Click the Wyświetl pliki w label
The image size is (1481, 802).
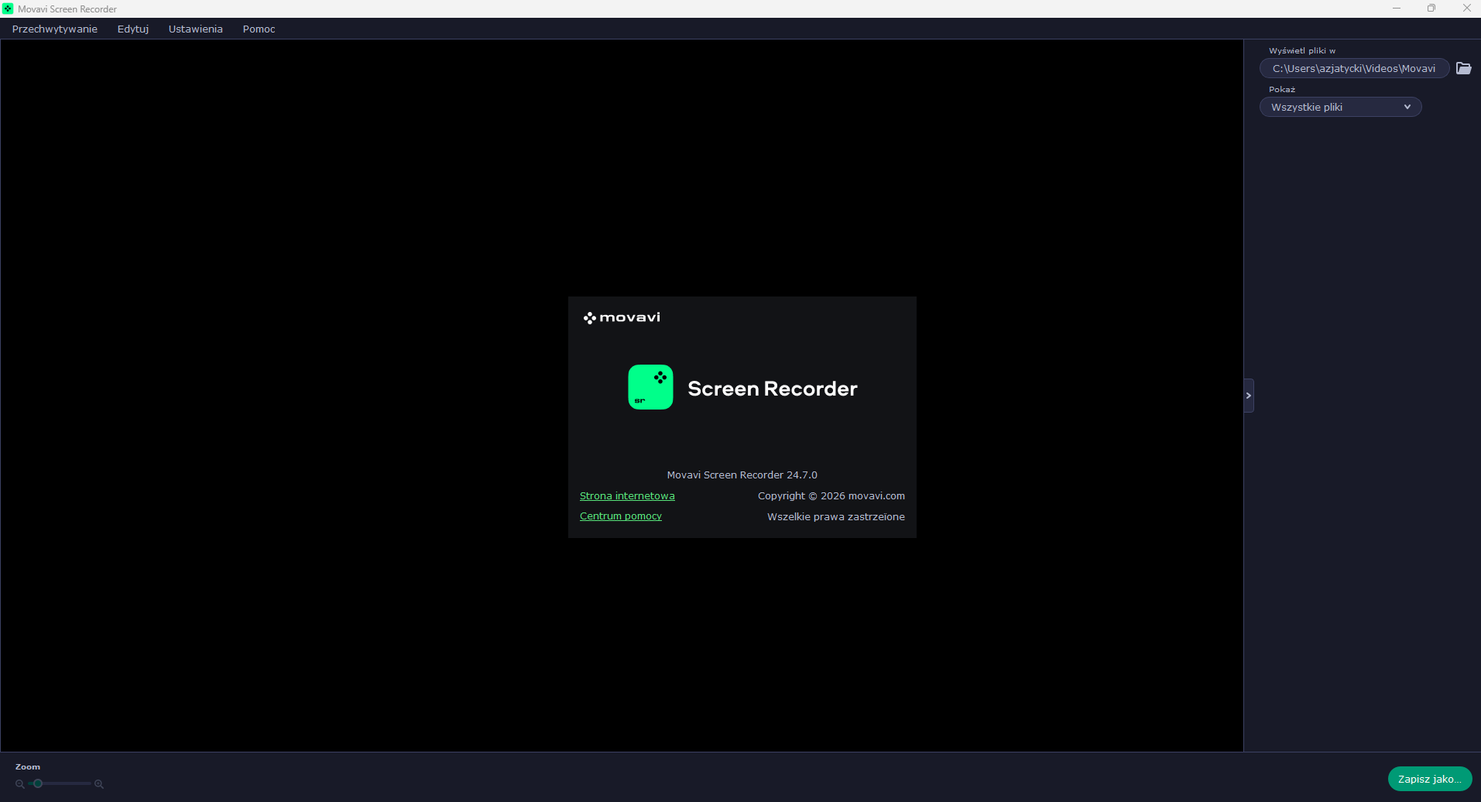1302,50
